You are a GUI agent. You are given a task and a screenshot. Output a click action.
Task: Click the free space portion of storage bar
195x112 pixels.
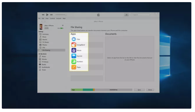(113, 90)
